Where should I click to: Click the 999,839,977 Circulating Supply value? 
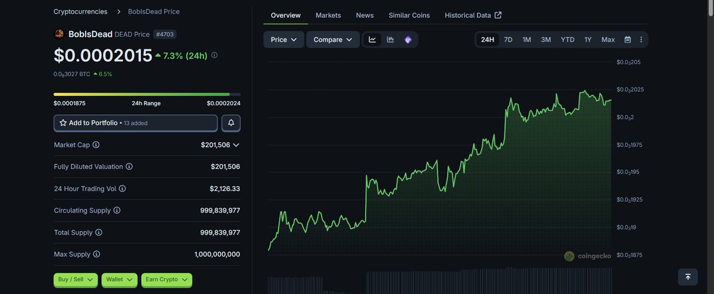(220, 210)
